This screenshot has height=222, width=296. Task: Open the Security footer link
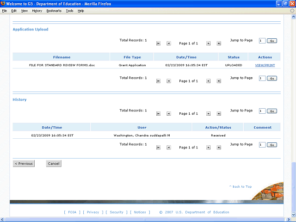117,212
